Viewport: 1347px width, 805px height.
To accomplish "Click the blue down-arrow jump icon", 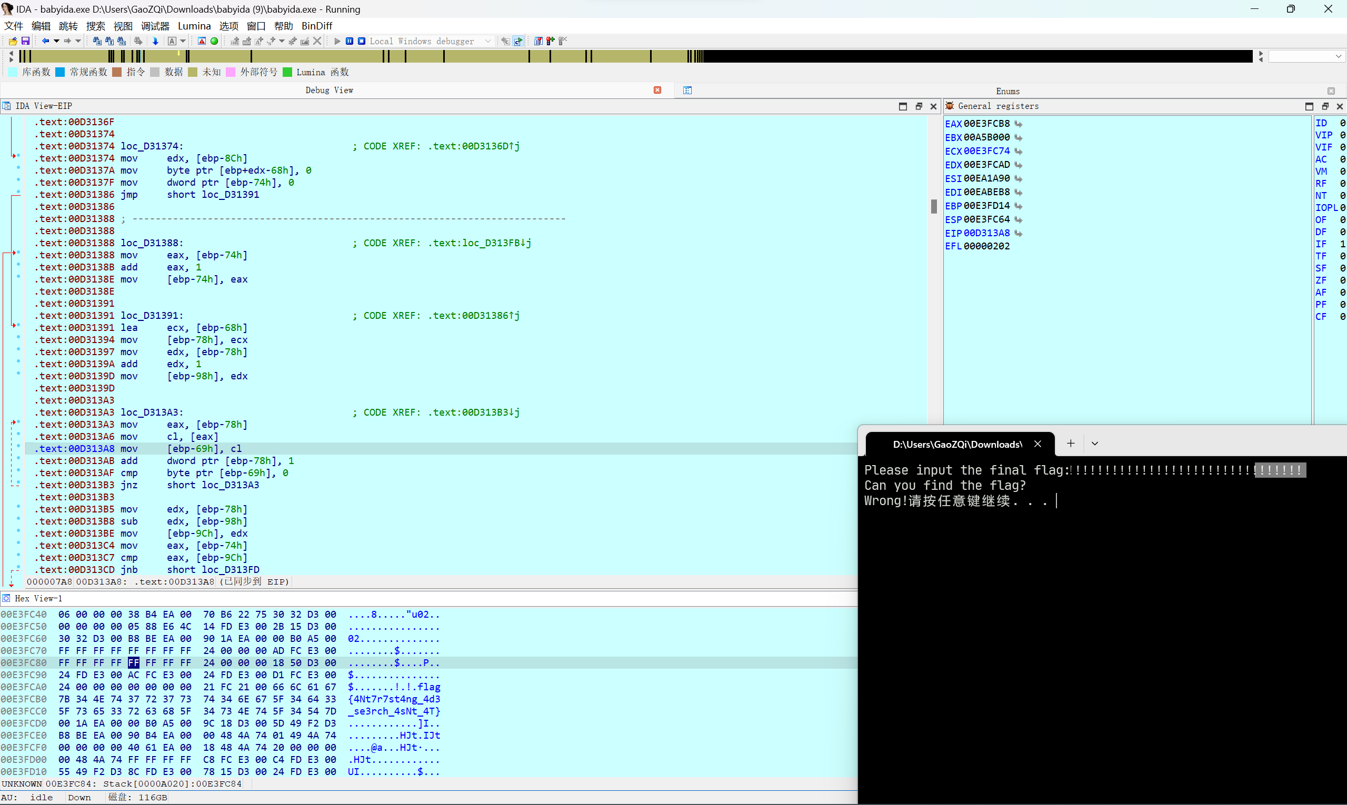I will [155, 41].
